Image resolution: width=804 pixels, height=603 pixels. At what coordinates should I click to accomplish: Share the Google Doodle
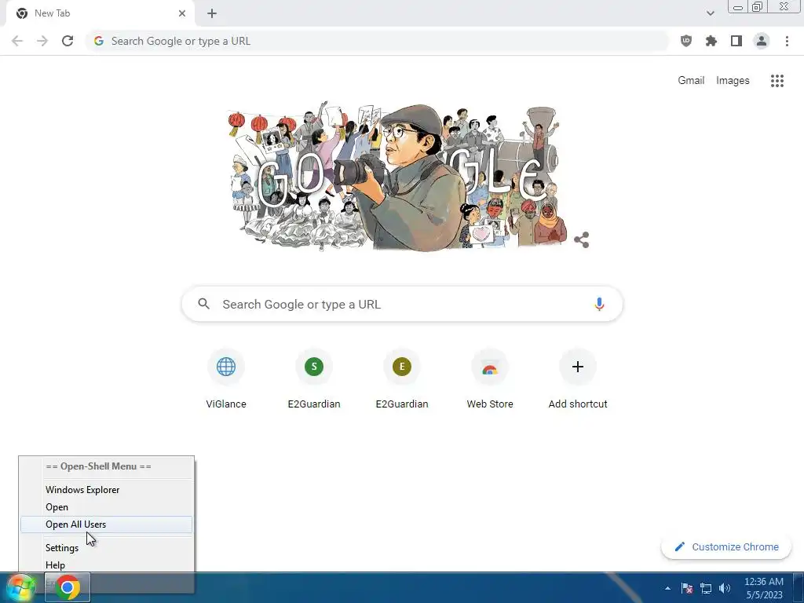pyautogui.click(x=582, y=240)
